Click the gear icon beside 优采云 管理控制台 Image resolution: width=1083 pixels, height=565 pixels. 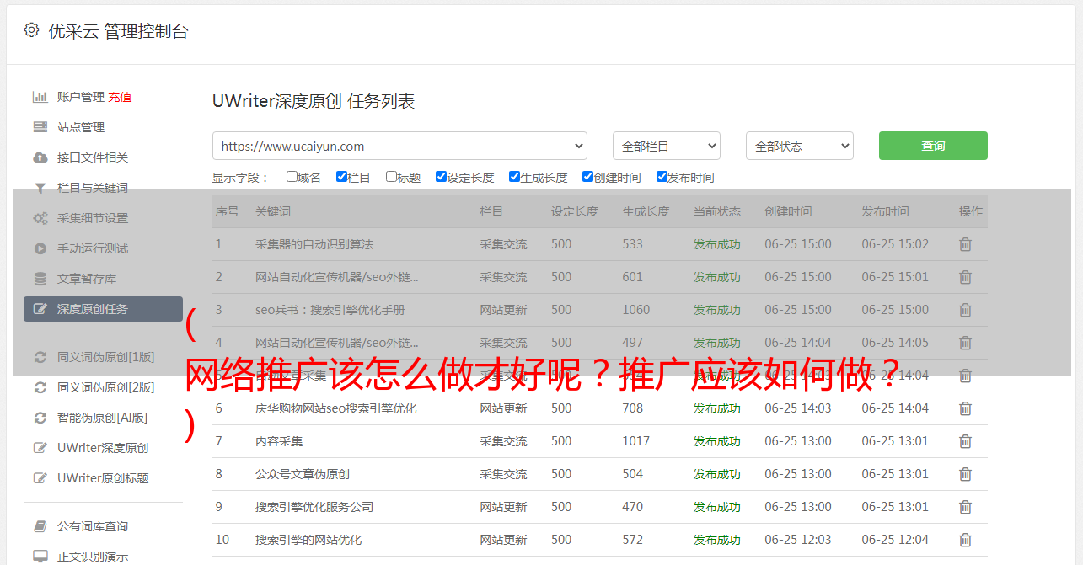tap(31, 30)
